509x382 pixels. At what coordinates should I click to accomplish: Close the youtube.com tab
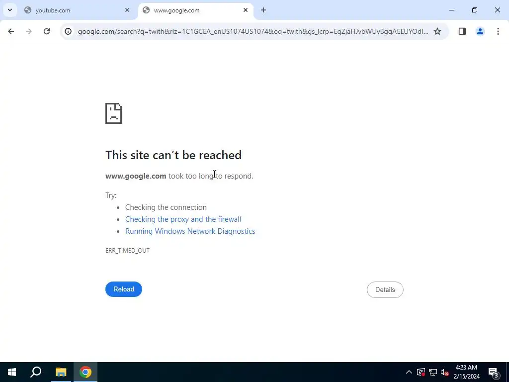pyautogui.click(x=127, y=10)
